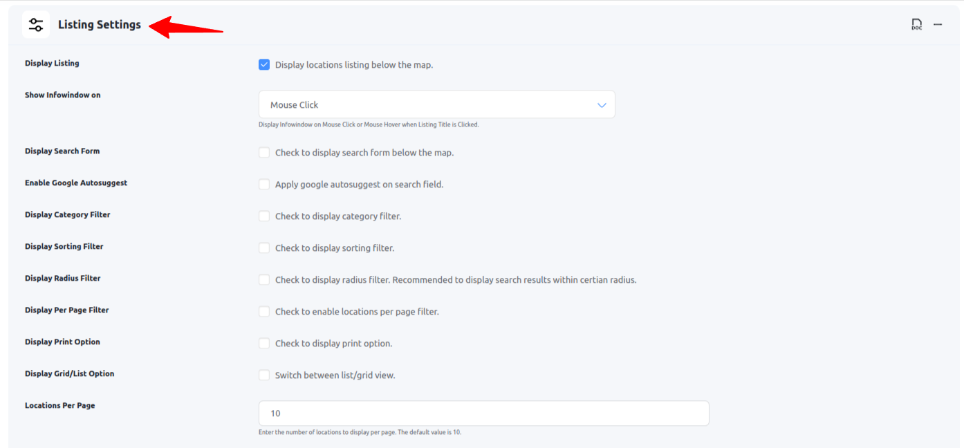Click the Mouse Click dropdown chevron arrow
The image size is (964, 448).
(601, 105)
